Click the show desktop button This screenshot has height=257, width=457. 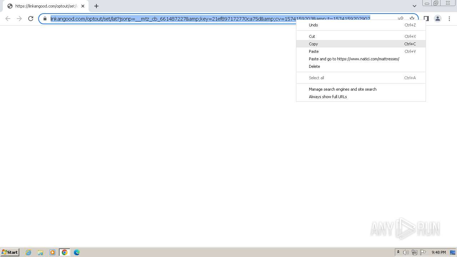[x=453, y=252]
